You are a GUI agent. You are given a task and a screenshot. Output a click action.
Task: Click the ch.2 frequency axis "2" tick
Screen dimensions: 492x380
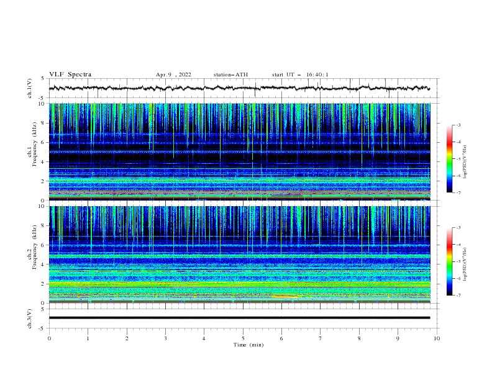coord(43,284)
